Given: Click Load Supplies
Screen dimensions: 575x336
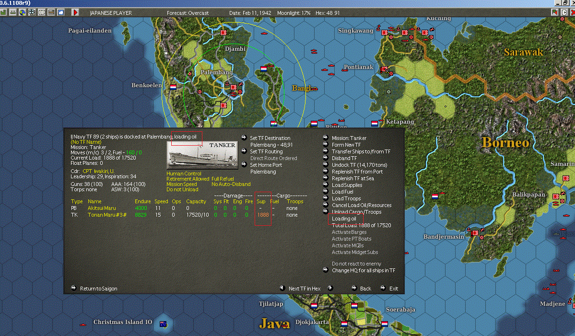Looking at the screenshot, I should tap(347, 185).
